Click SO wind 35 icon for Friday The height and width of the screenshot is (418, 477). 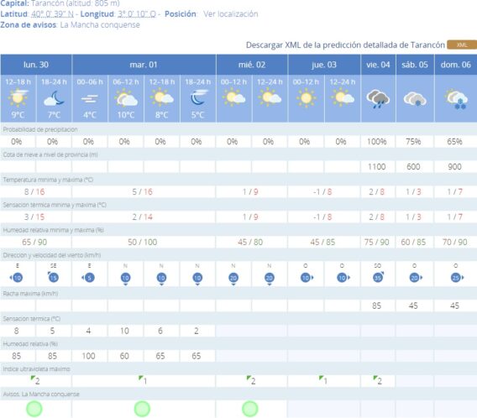(378, 277)
